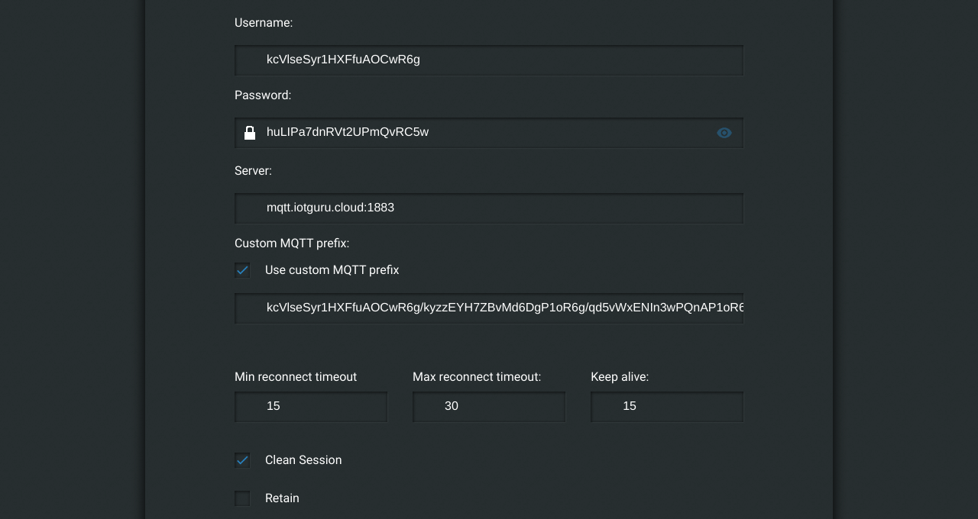Focus the Max reconnect timeout field
The height and width of the screenshot is (519, 978).
tap(489, 406)
